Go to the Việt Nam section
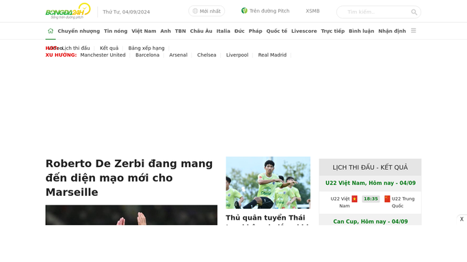The width and height of the screenshot is (467, 262). click(144, 31)
